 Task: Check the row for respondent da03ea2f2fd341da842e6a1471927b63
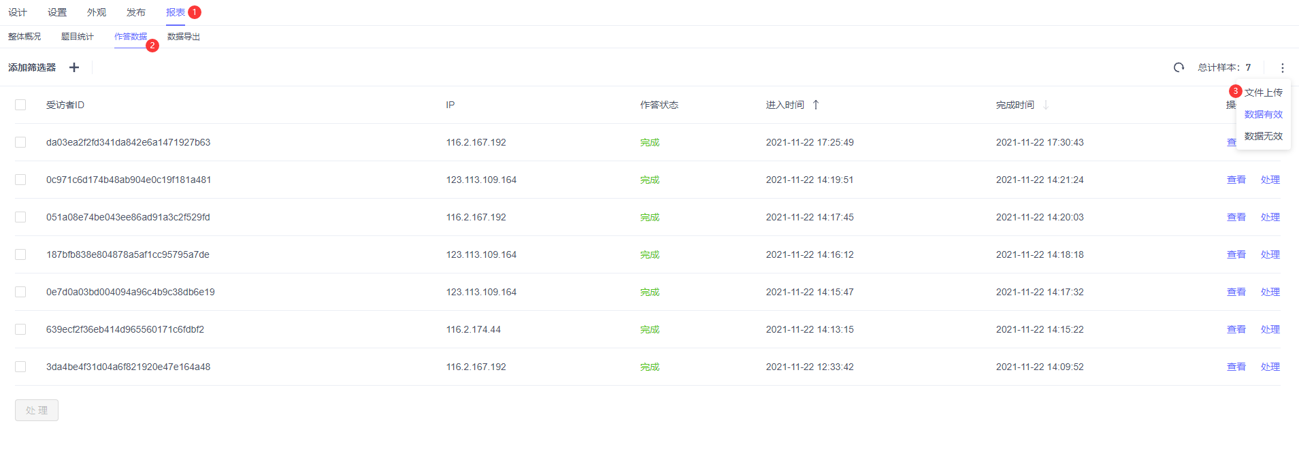click(x=20, y=142)
